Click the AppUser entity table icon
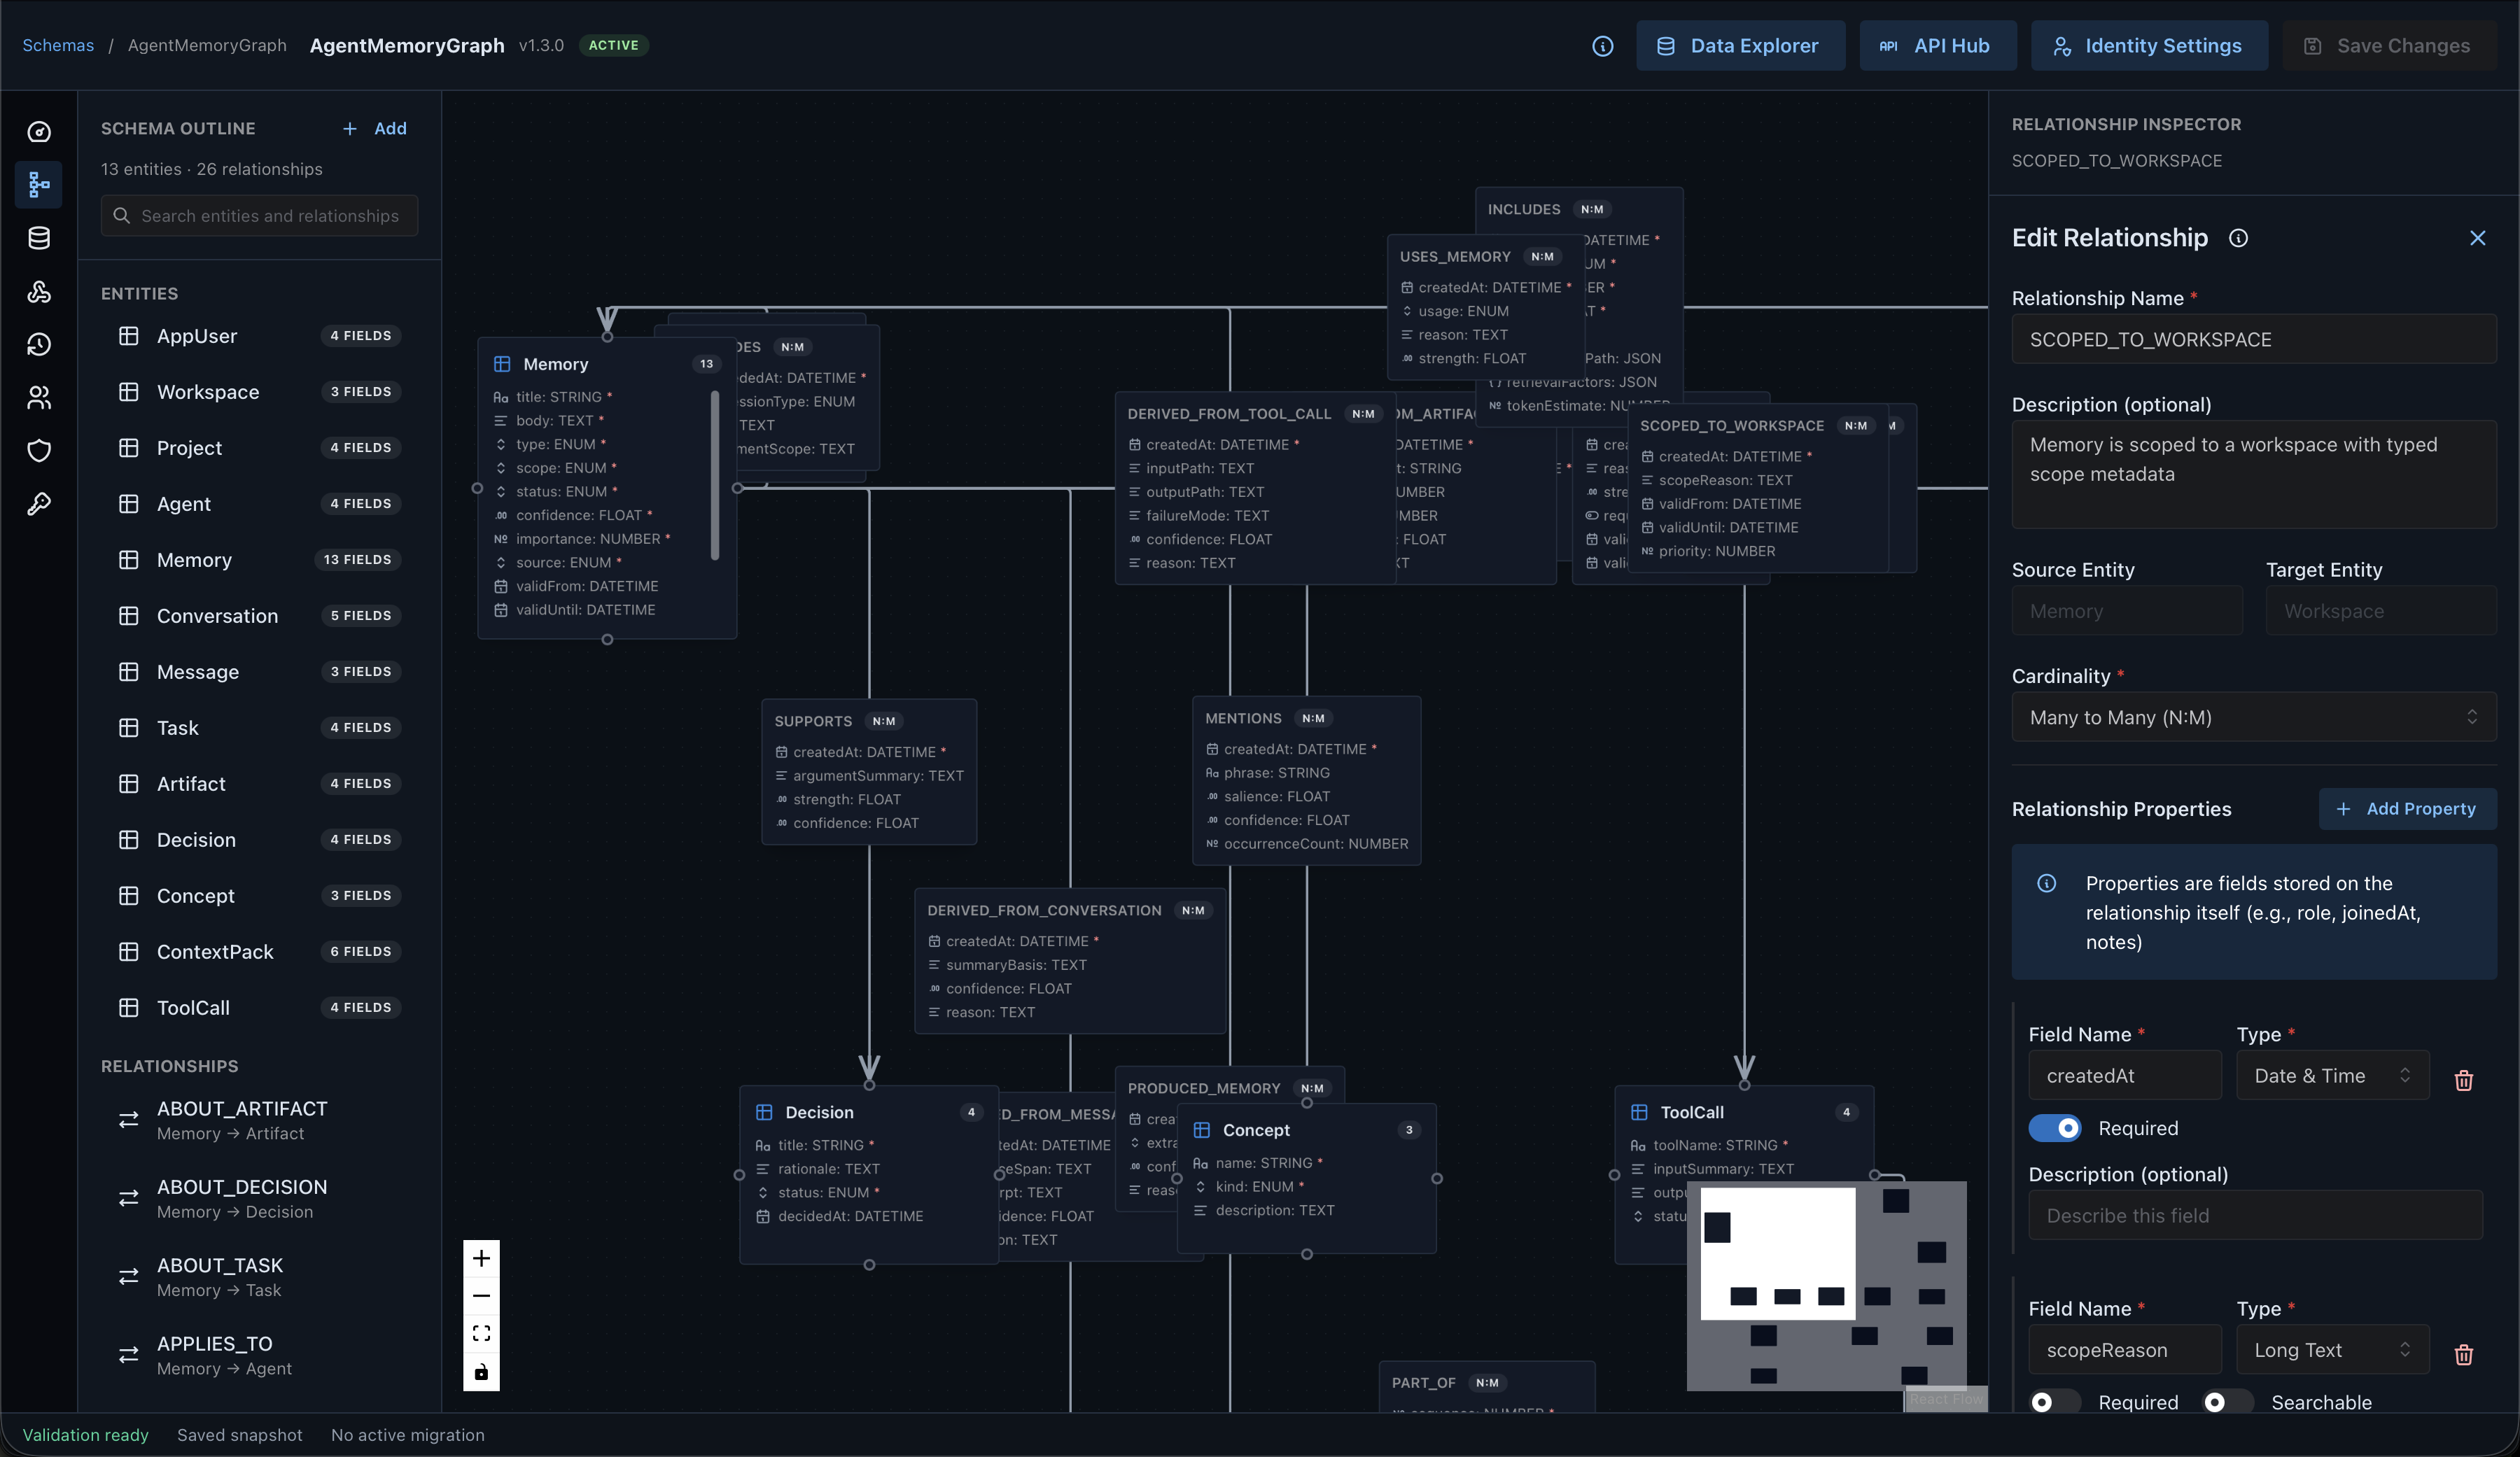The width and height of the screenshot is (2520, 1457). click(x=128, y=336)
